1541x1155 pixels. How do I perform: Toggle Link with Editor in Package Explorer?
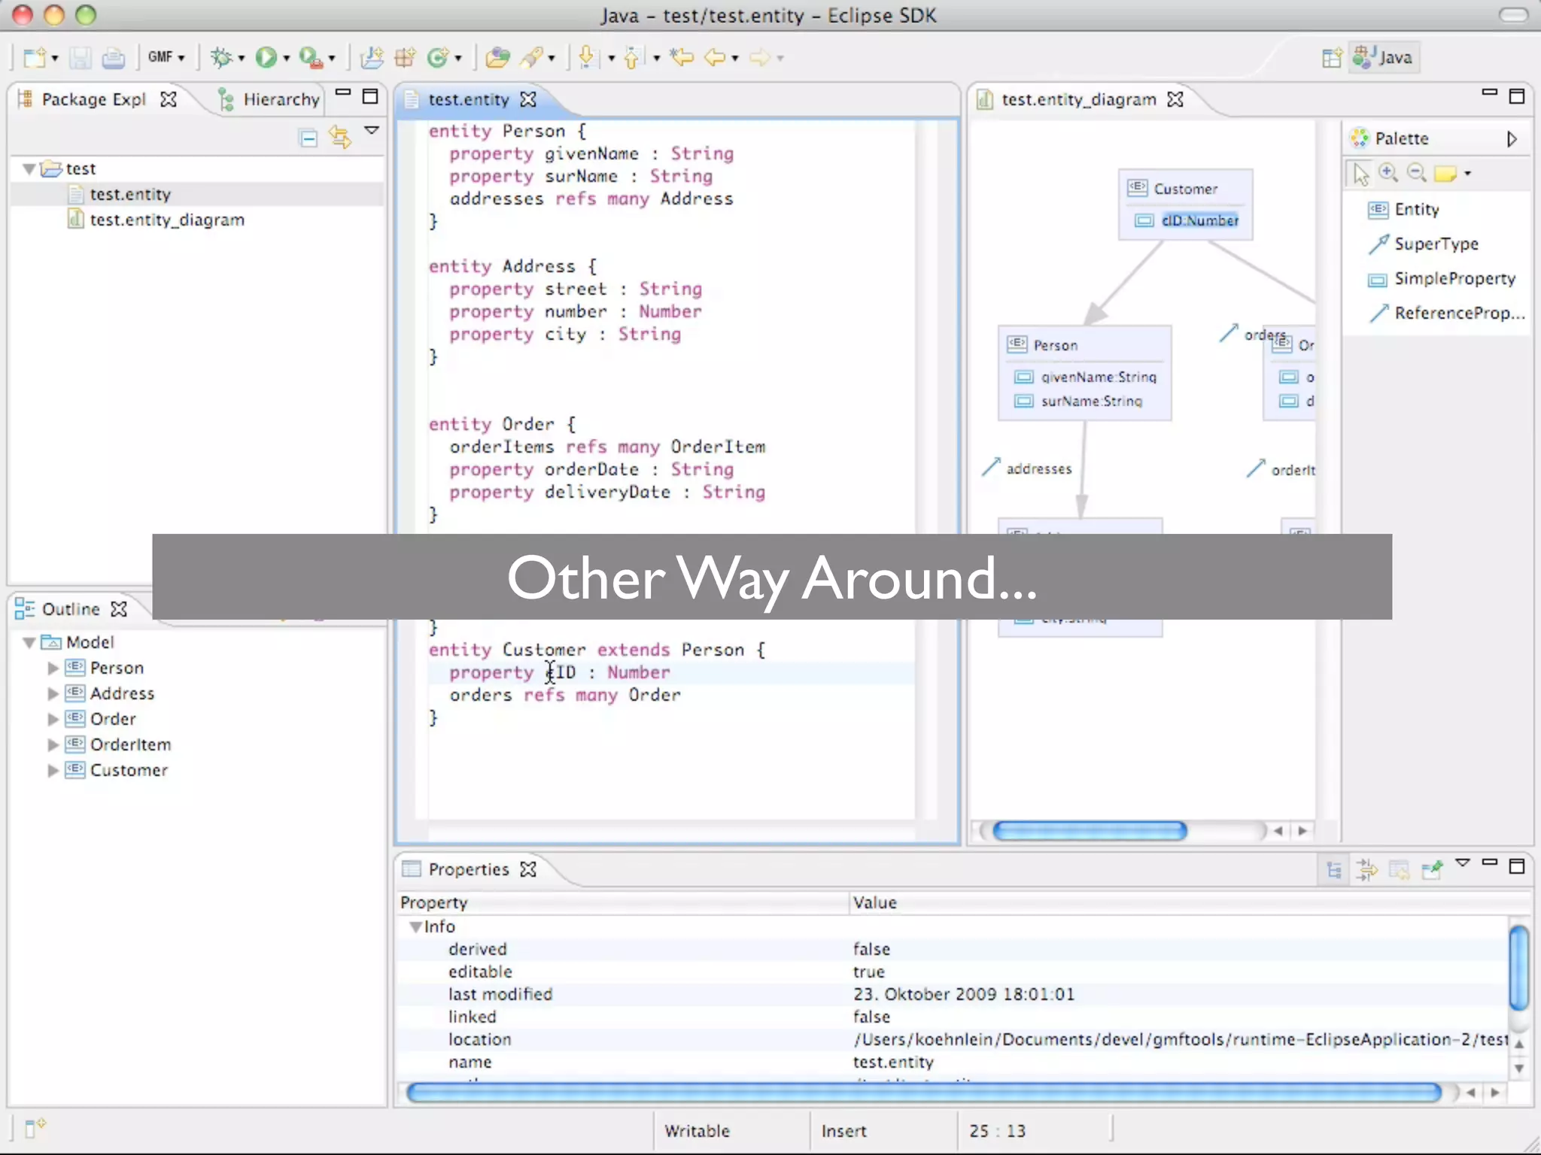tap(340, 138)
